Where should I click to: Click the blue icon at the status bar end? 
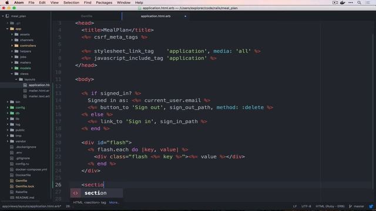(371, 206)
